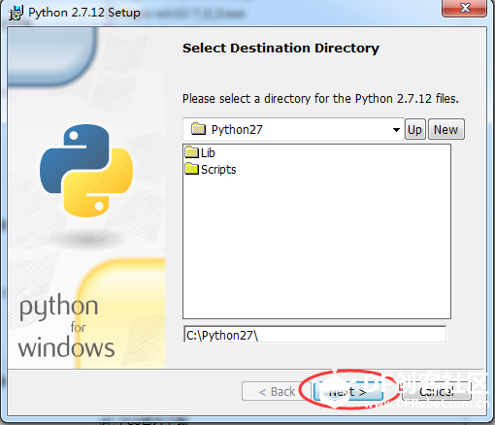This screenshot has width=495, height=425.
Task: Go up one directory with Up button
Action: [415, 129]
